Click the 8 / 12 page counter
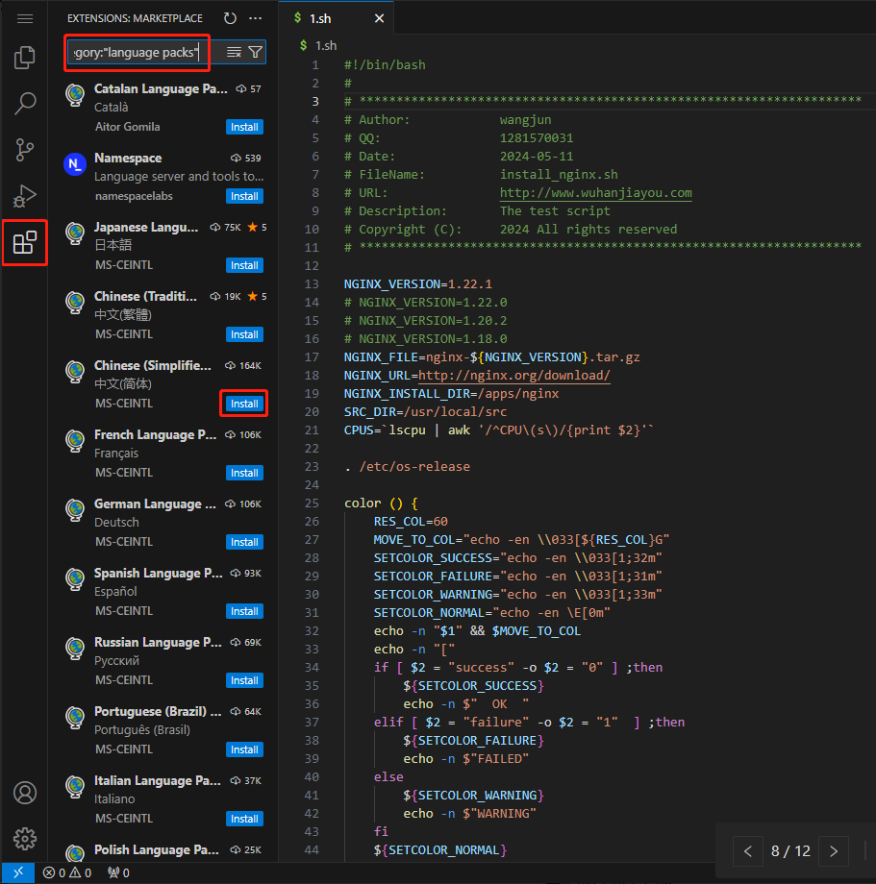 pyautogui.click(x=790, y=850)
